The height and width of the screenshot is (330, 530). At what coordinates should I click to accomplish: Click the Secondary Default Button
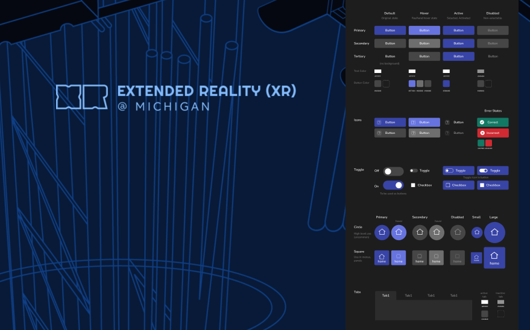click(x=390, y=43)
